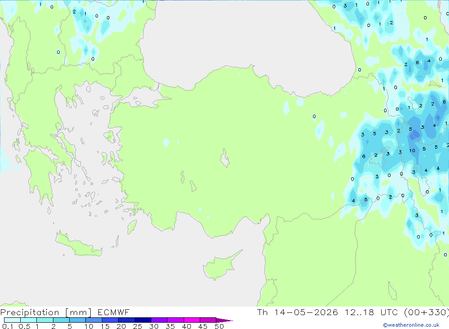This screenshot has width=449, height=329.
Task: Click the 'Th' weekday label
Action: (x=262, y=312)
